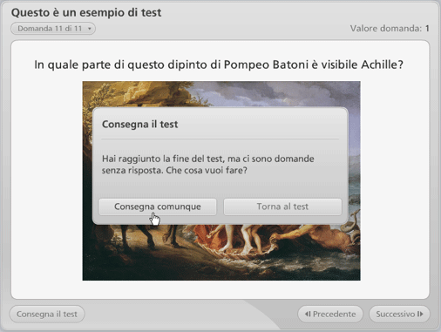Click the Consegna il test dialog title
Viewport: 441px width, 332px height.
[x=139, y=125]
